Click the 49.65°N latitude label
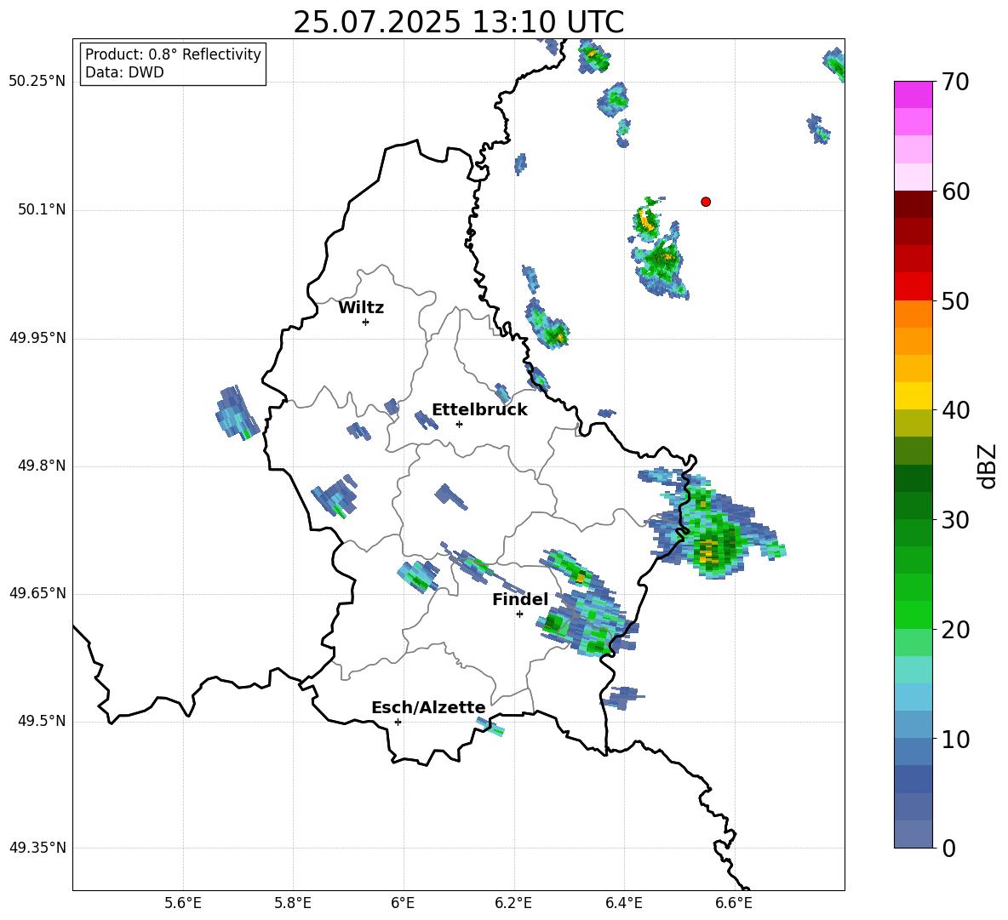The width and height of the screenshot is (1008, 920). (37, 592)
